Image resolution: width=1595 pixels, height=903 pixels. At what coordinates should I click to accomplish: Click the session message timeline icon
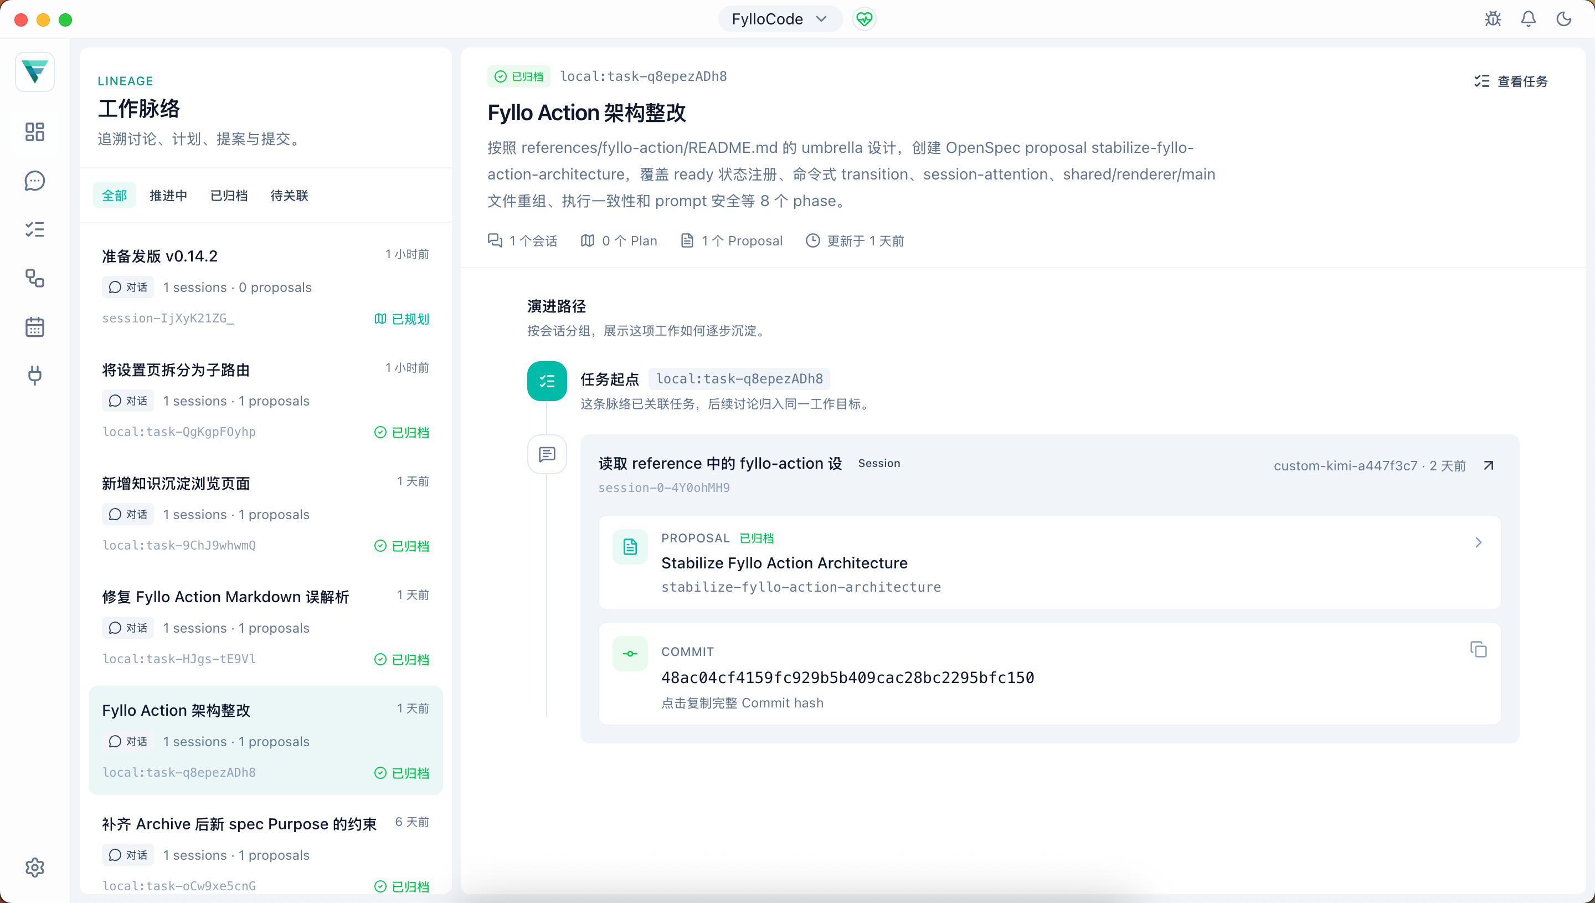point(547,455)
